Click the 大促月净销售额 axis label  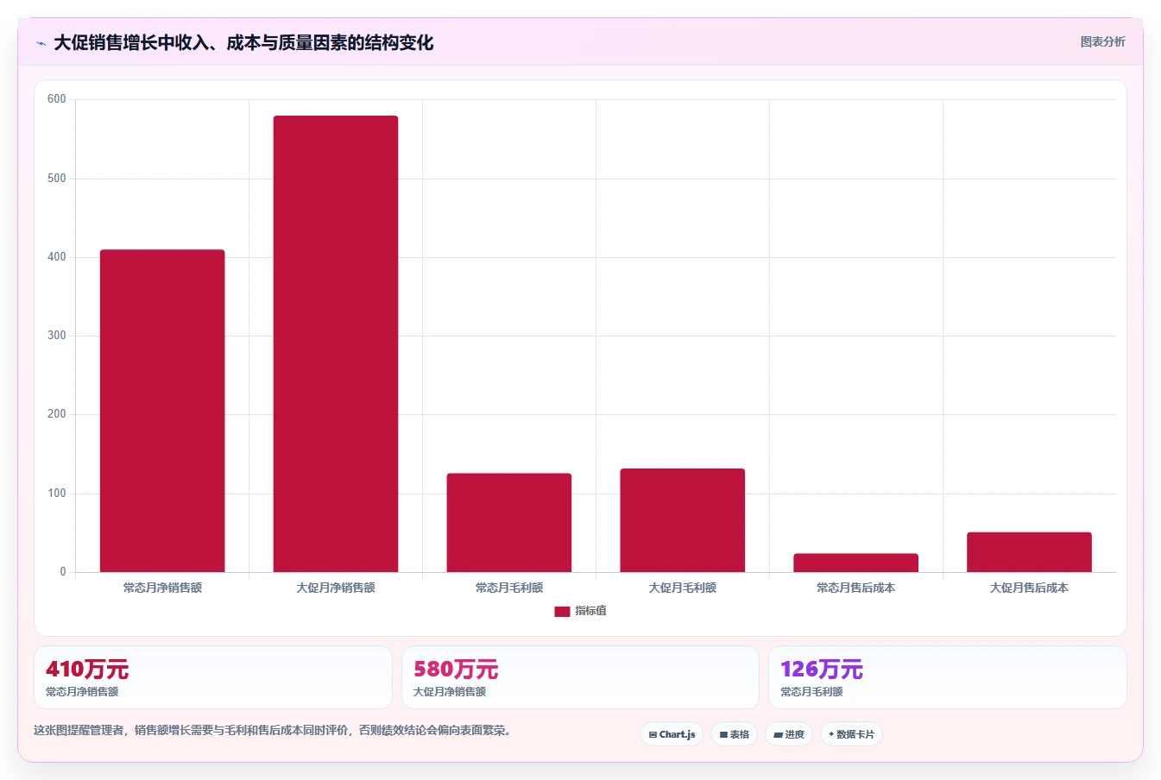click(336, 588)
